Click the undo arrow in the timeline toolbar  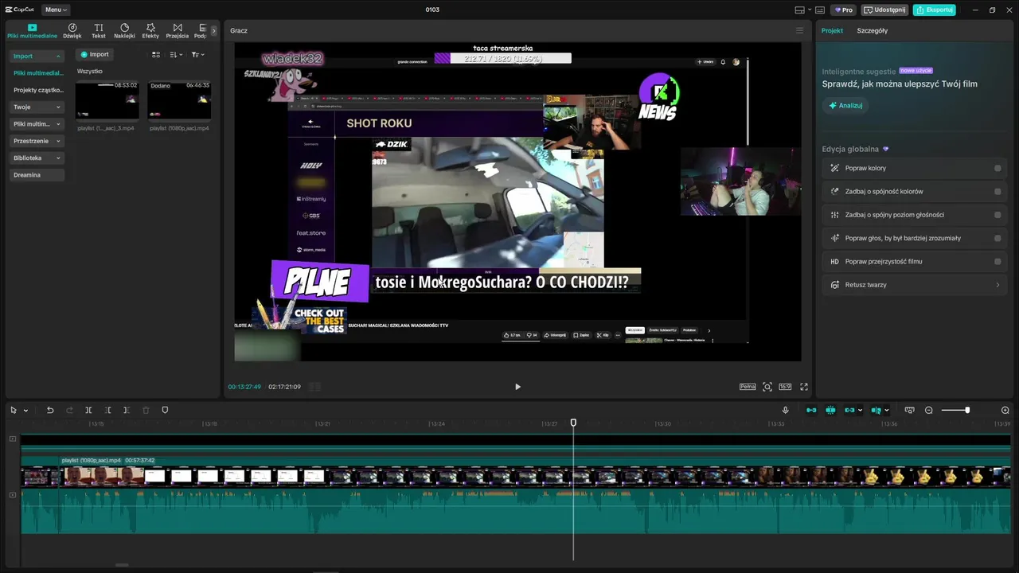point(50,410)
